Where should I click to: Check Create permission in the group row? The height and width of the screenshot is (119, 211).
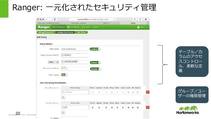106,92
